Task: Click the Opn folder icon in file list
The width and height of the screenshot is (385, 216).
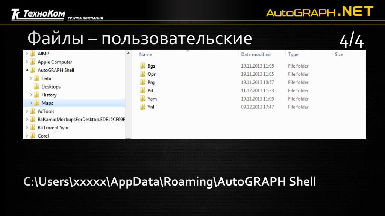Action: point(142,74)
